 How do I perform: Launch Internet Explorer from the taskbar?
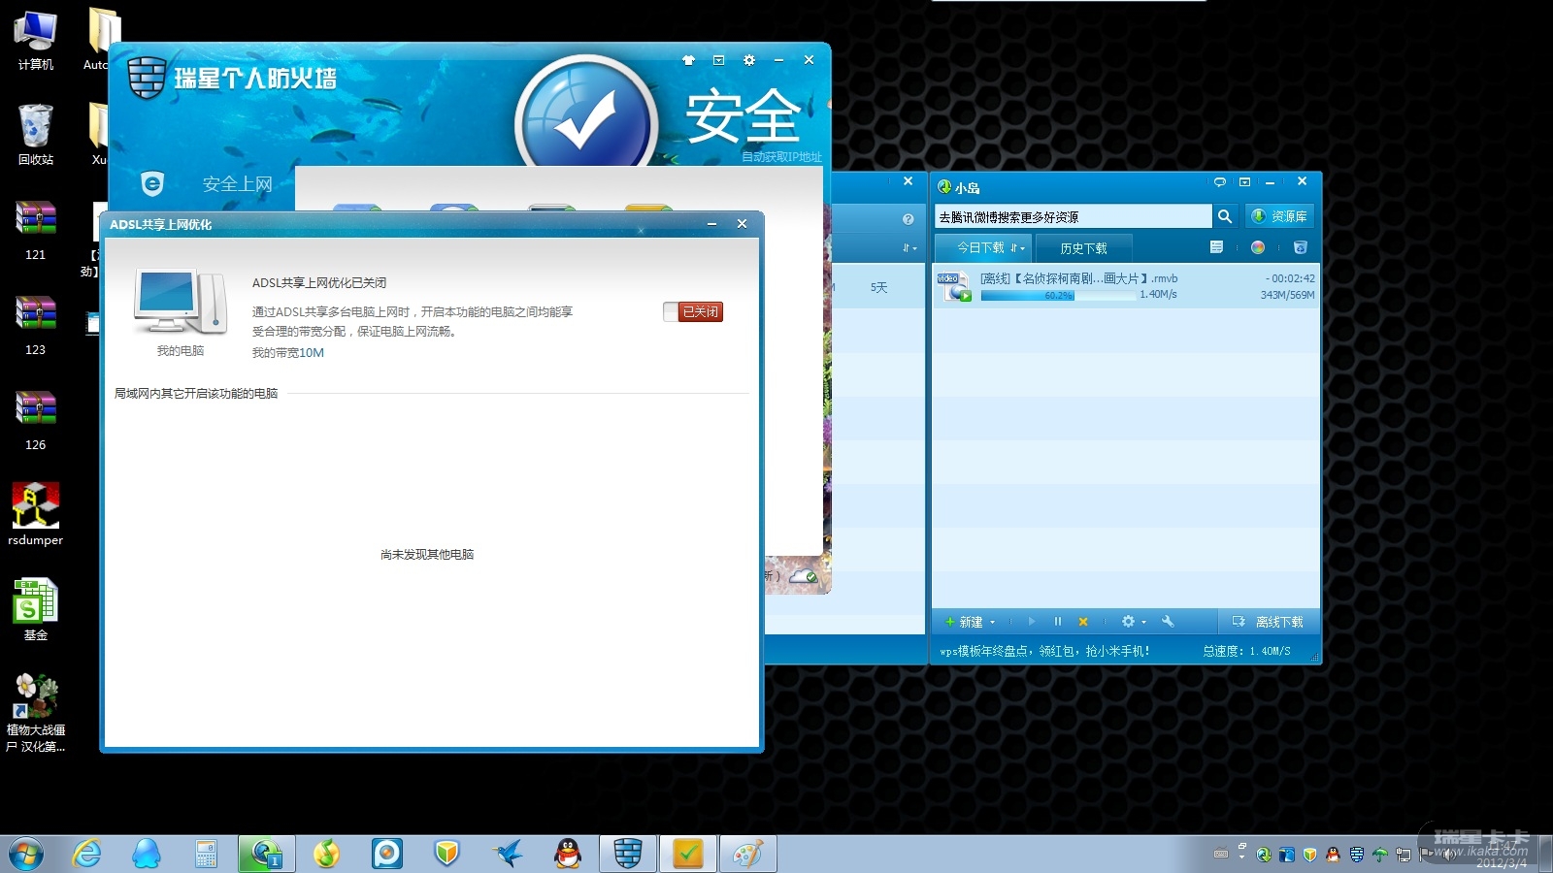pos(87,854)
